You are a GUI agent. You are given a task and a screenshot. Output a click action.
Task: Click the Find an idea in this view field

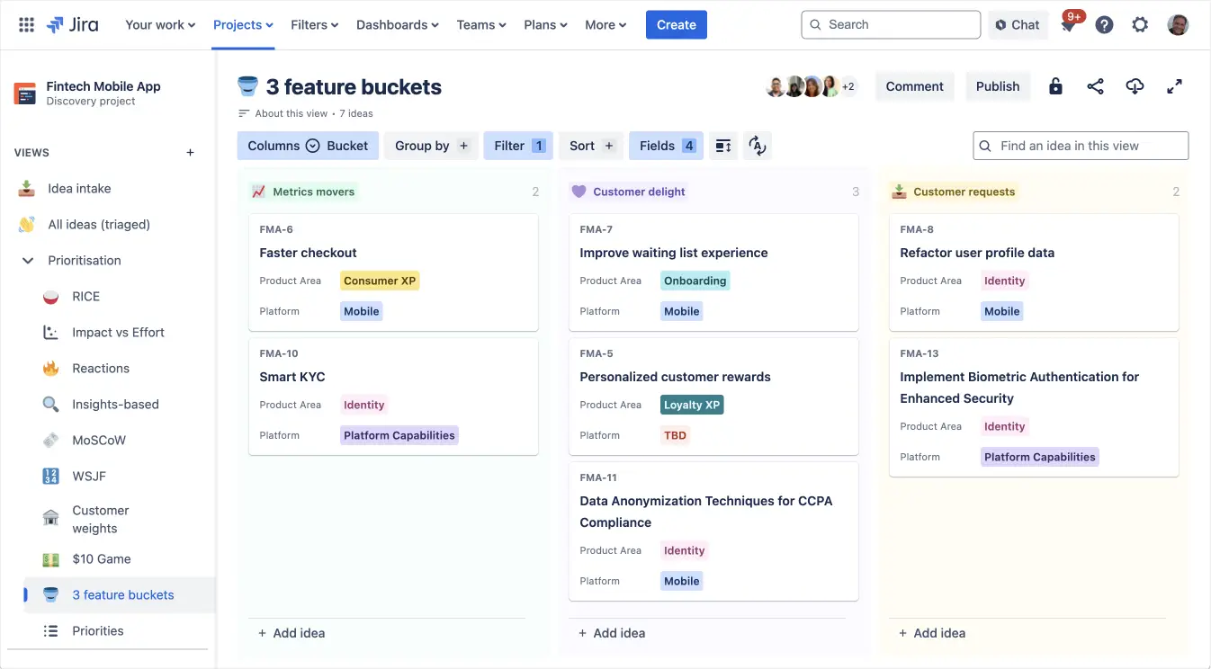click(x=1081, y=146)
